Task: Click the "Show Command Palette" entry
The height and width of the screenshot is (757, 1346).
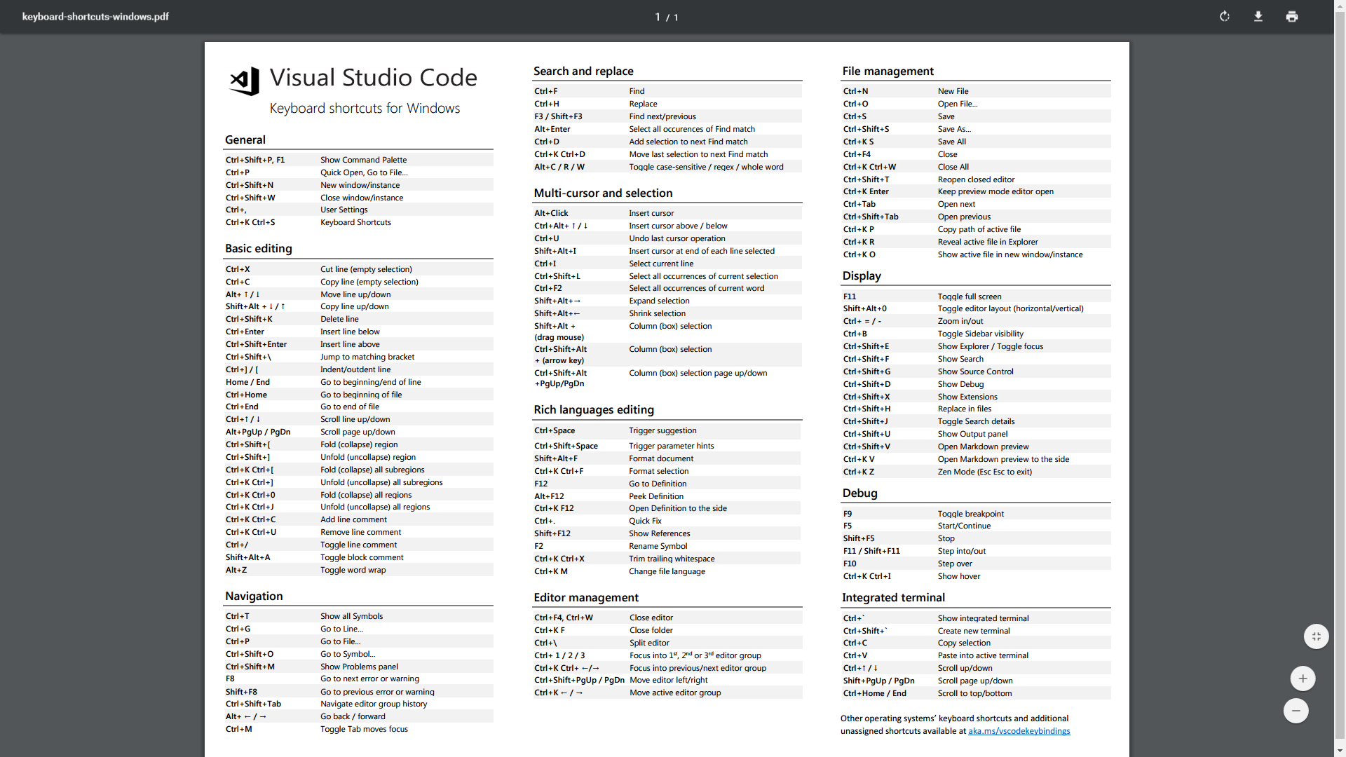Action: pos(363,160)
